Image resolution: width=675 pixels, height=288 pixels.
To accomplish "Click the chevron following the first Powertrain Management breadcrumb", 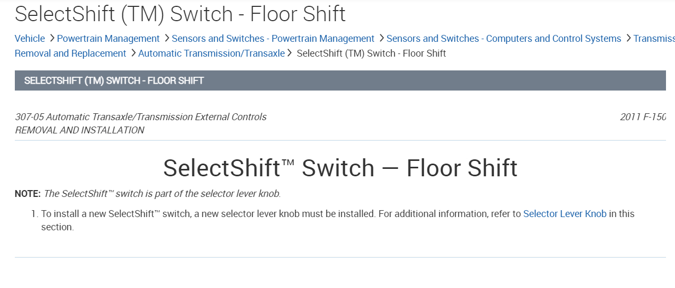I will 166,38.
